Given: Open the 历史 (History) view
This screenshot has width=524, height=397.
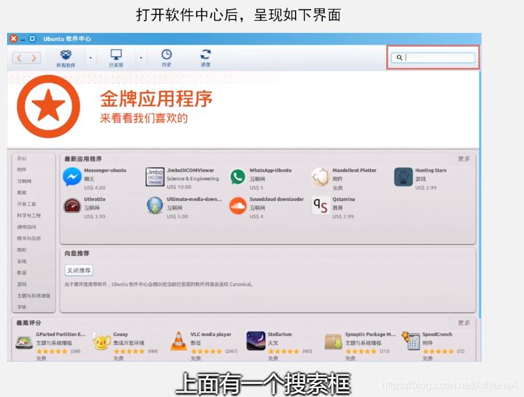Looking at the screenshot, I should 166,58.
